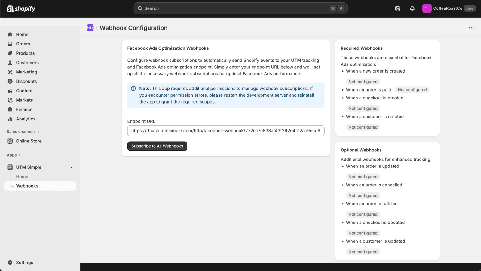Select the Discounts tag icon
The width and height of the screenshot is (481, 271).
[x=10, y=81]
